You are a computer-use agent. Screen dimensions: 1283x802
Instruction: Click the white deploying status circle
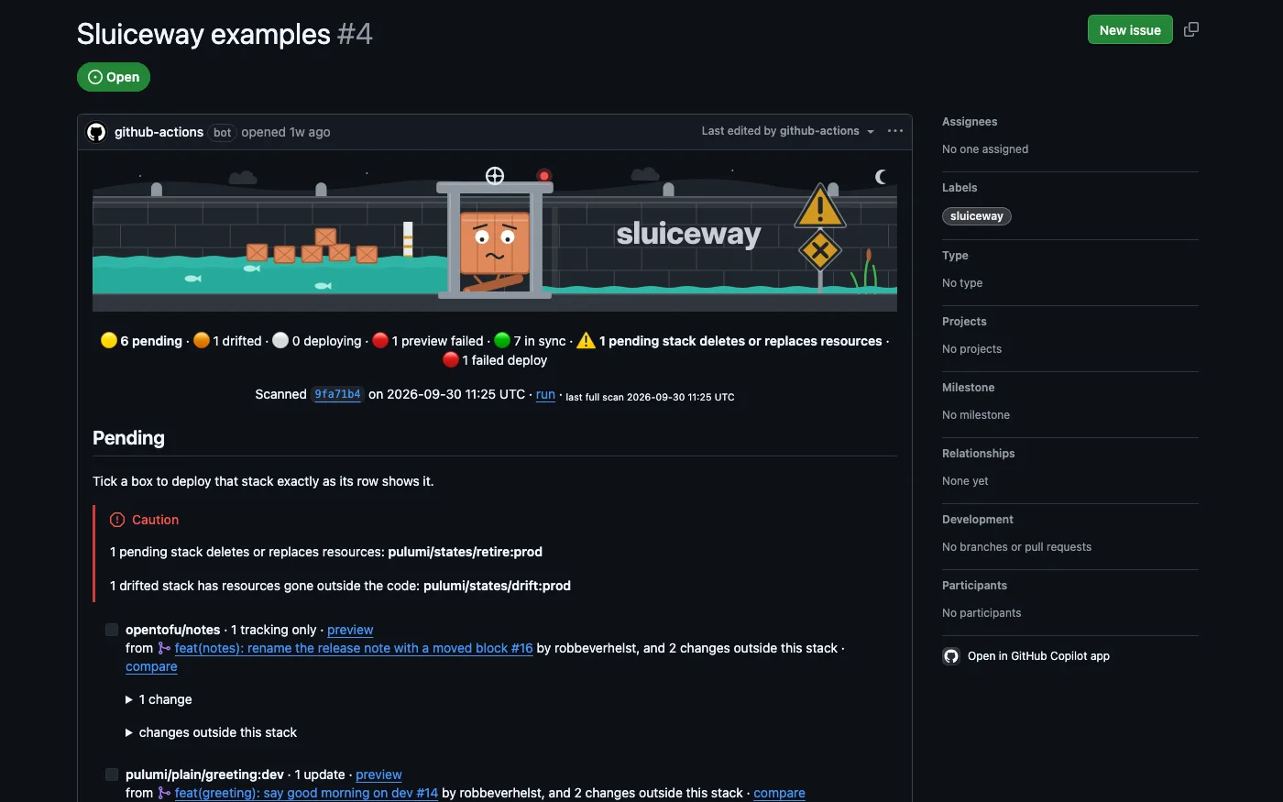pyautogui.click(x=280, y=341)
